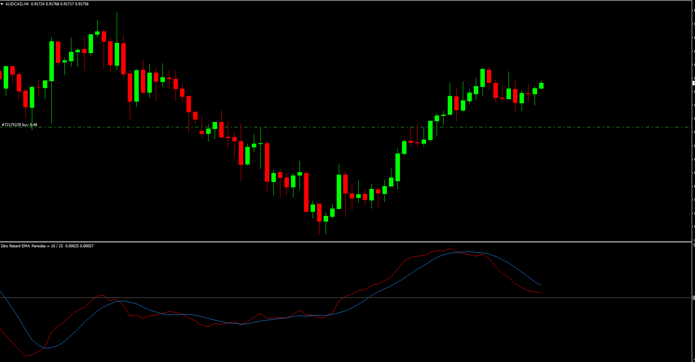The image size is (695, 362).
Task: Select the #72175229 buy 0.48 order label
Action: pyautogui.click(x=20, y=125)
